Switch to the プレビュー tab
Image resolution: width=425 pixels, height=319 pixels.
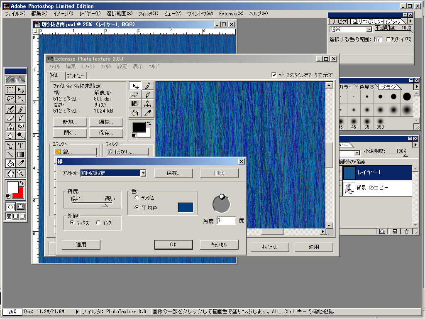click(76, 76)
